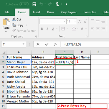Click the Touch/Mouse Mode icon
The height and width of the screenshot is (109, 109).
pyautogui.click(x=57, y=4)
